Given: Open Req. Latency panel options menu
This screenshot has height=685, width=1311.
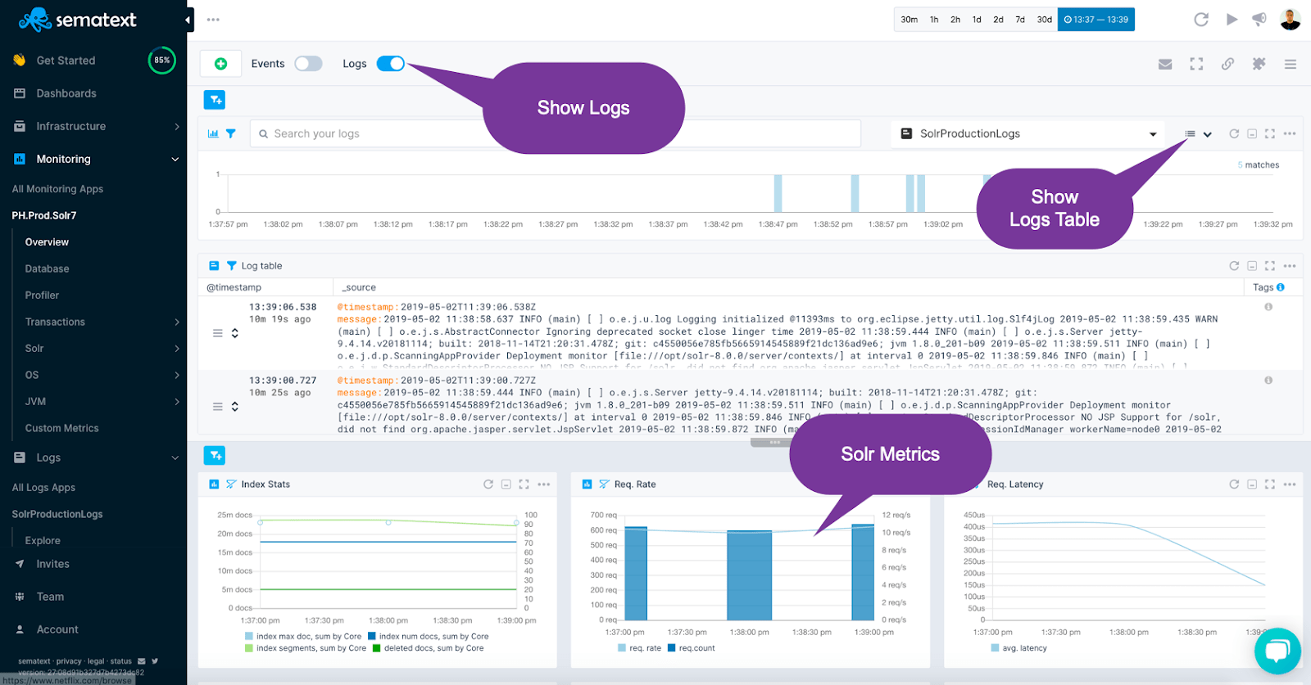Looking at the screenshot, I should tap(1290, 484).
